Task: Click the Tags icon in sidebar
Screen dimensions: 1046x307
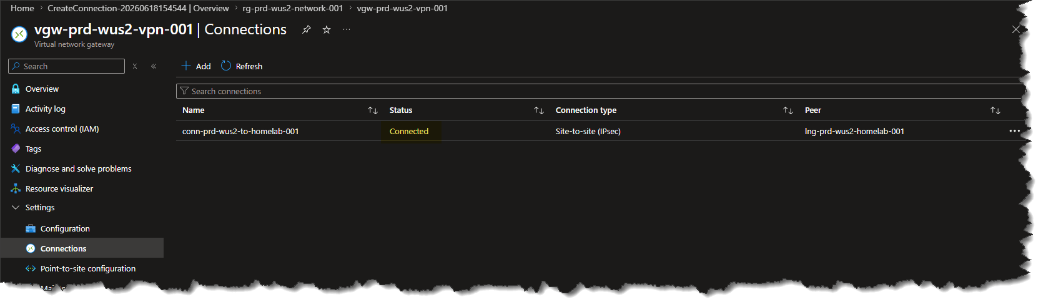Action: [x=16, y=149]
